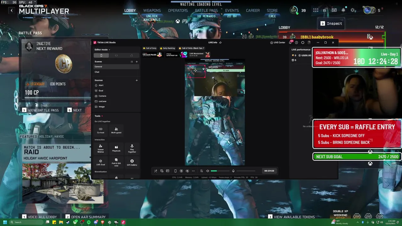Open the scenes list icon
The image size is (402, 226).
pyautogui.click(x=132, y=62)
